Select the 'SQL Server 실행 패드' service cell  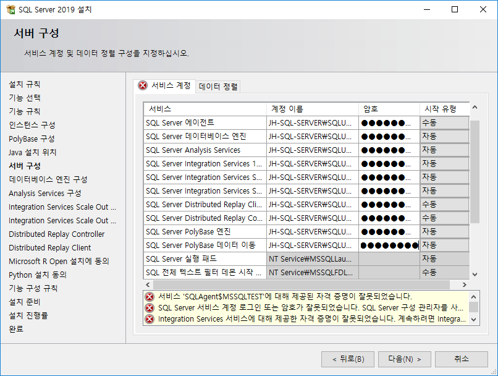205,259
